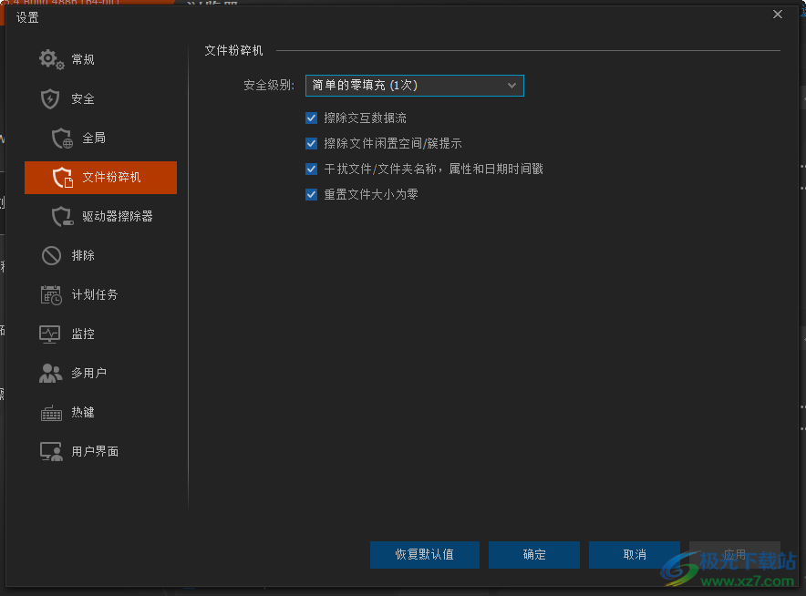Select the 用户界面 interface icon
This screenshot has width=806, height=596.
[x=50, y=451]
